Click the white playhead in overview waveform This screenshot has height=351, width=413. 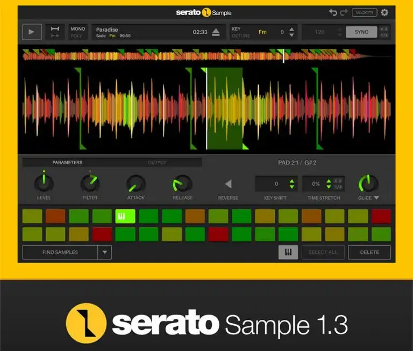coord(283,56)
